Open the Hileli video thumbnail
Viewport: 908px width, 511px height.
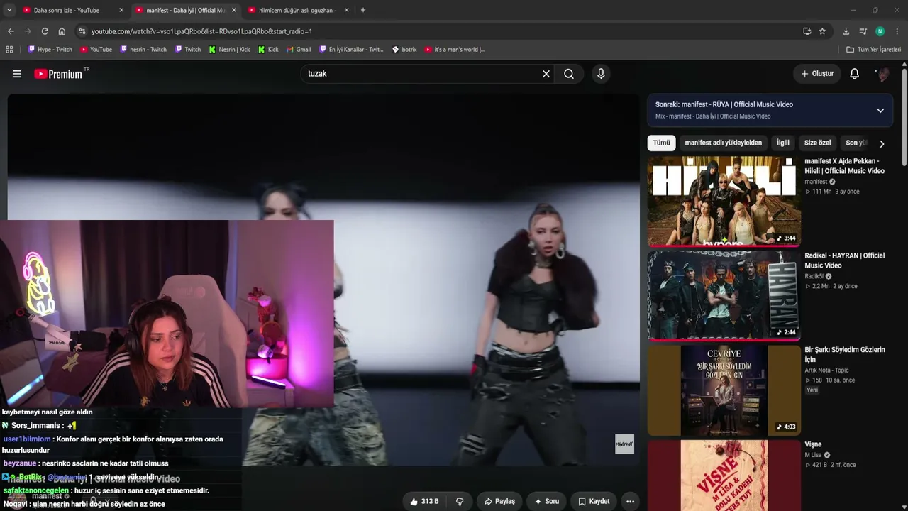pyautogui.click(x=724, y=201)
